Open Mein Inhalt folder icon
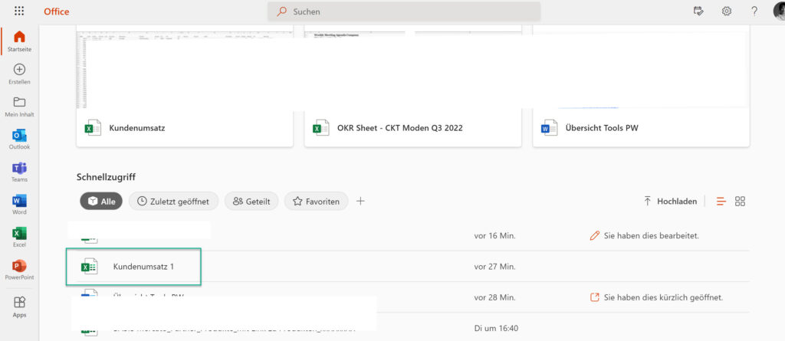Image resolution: width=785 pixels, height=341 pixels. point(19,103)
